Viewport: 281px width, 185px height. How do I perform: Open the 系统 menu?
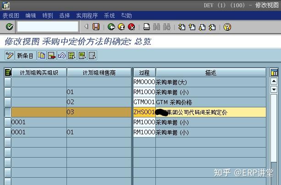[109, 16]
